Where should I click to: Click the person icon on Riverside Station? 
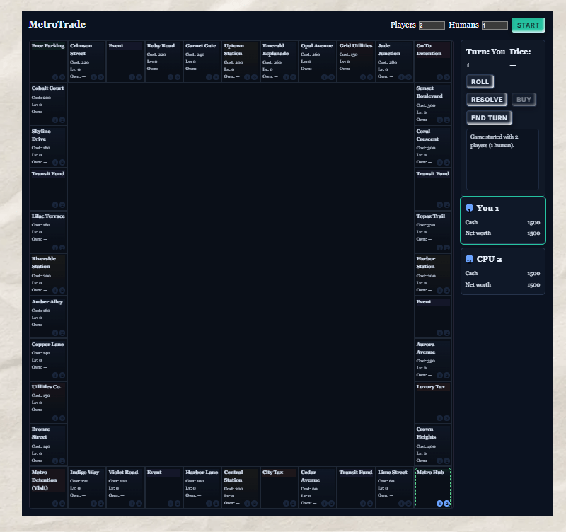point(63,289)
